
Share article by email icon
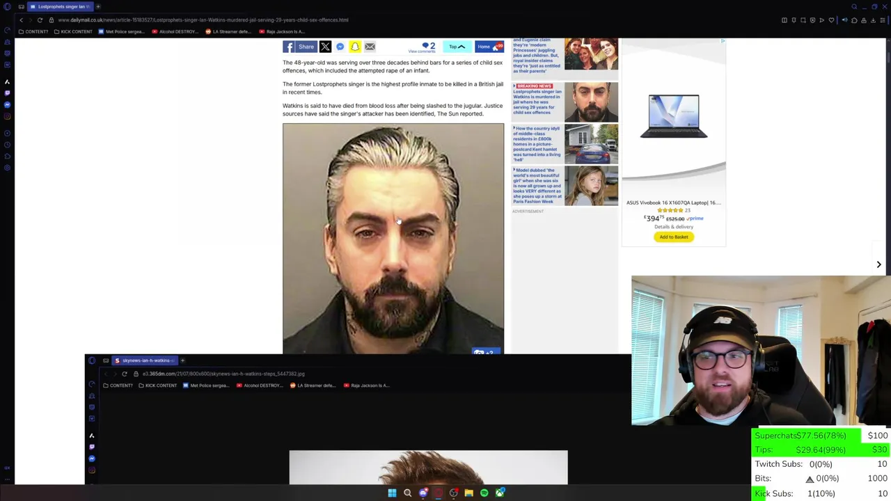[x=370, y=47]
